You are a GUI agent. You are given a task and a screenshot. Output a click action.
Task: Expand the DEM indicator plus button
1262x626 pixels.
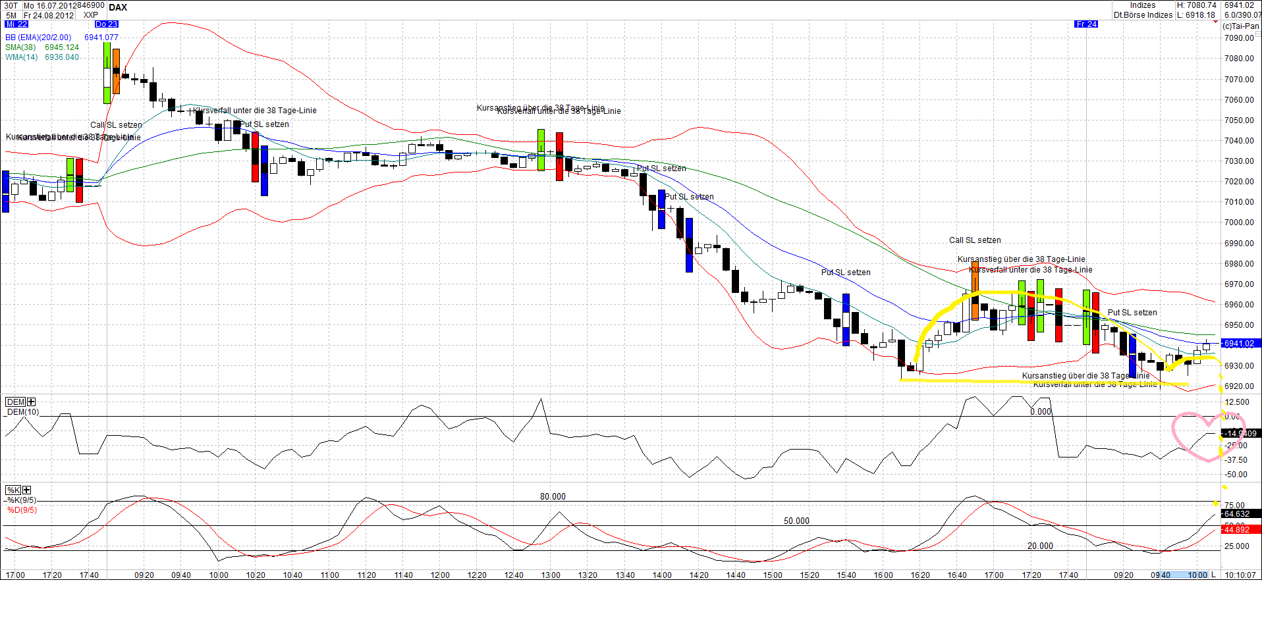click(x=31, y=402)
